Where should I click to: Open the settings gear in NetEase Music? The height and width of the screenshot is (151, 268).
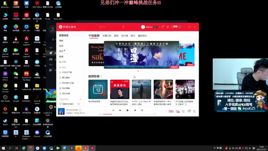point(168,27)
